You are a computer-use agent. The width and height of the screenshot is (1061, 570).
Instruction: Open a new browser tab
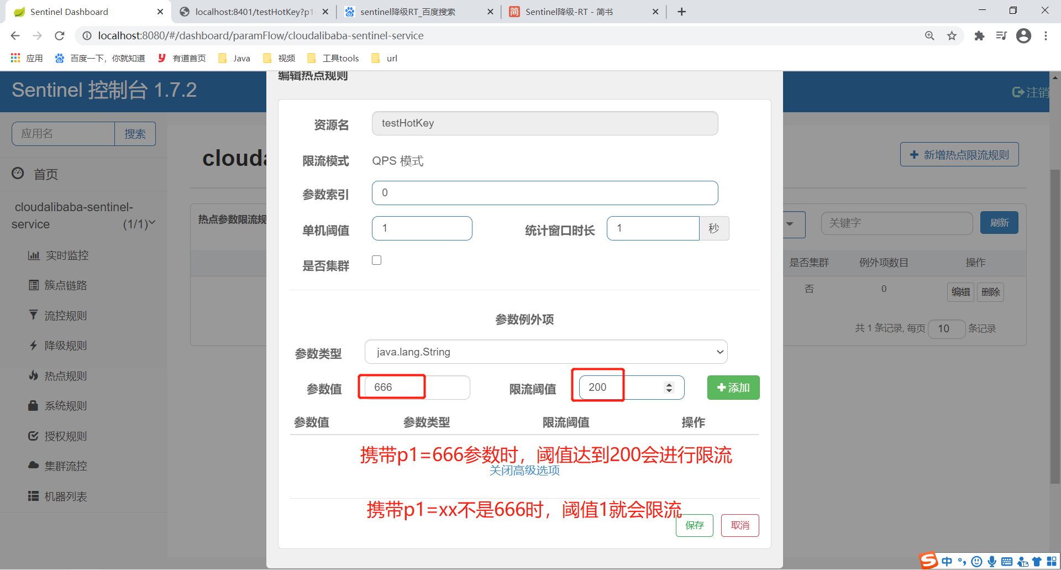pyautogui.click(x=682, y=12)
